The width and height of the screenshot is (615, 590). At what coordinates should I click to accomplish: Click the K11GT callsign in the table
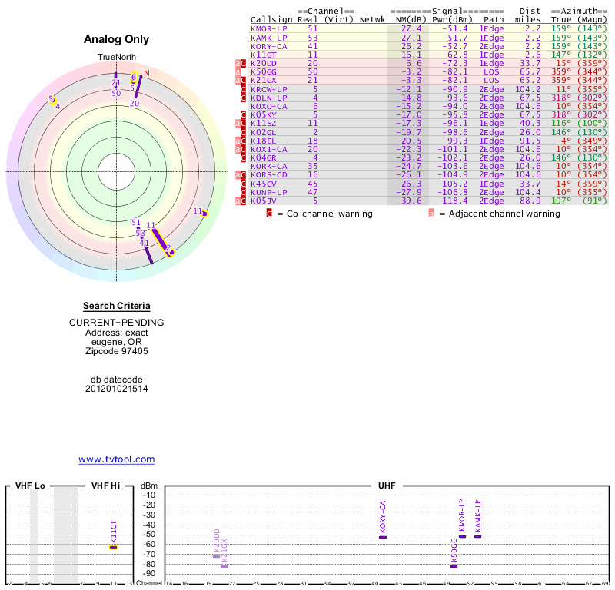pyautogui.click(x=264, y=55)
